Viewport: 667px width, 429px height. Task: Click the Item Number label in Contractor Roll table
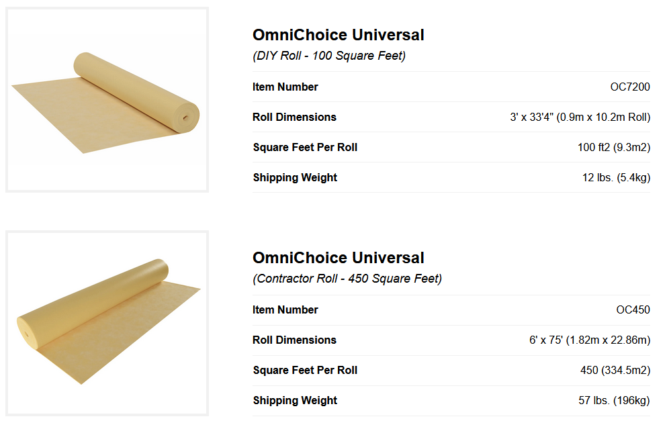[285, 309]
